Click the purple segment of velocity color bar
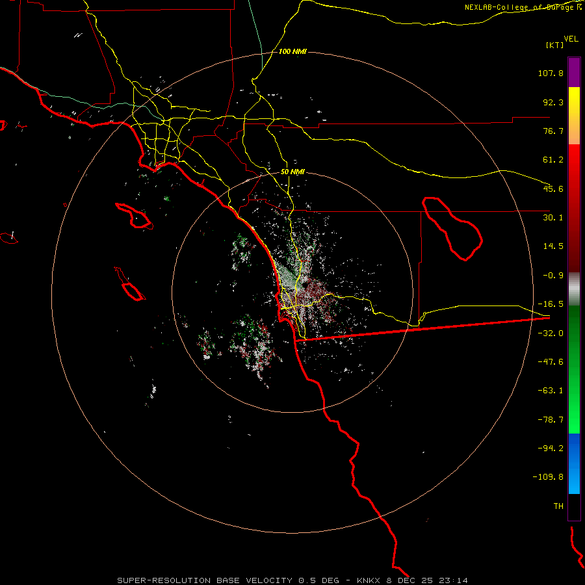This screenshot has height=585, width=585. tap(574, 72)
